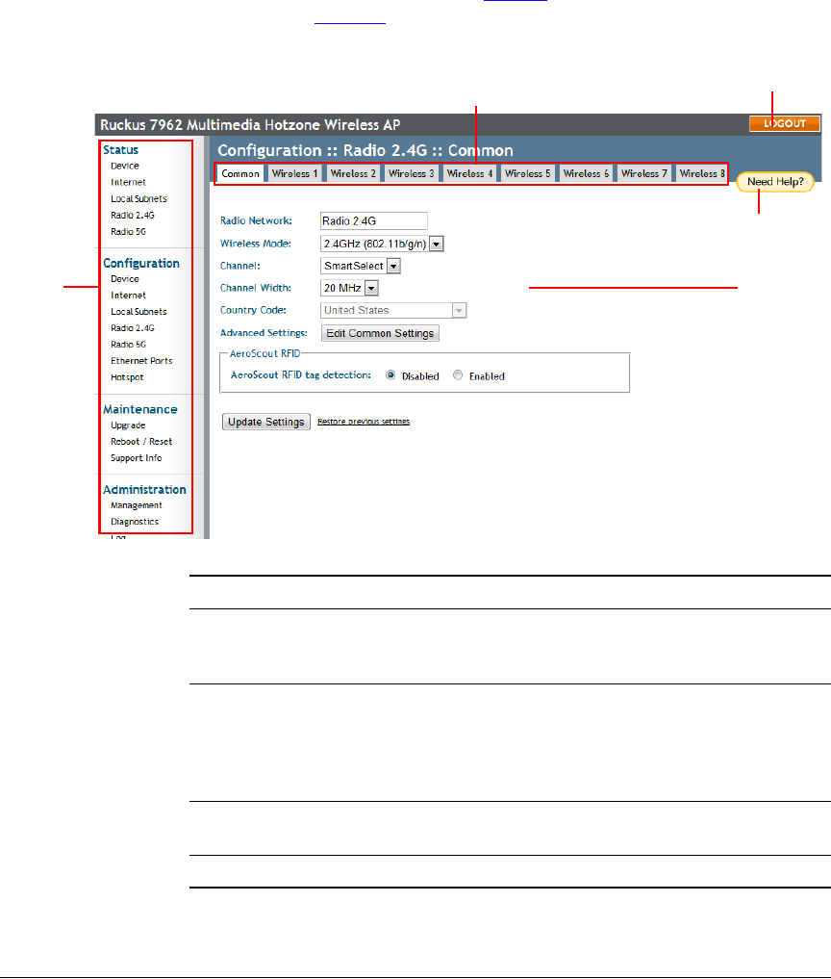The image size is (831, 979).
Task: Click the Radio Network label
Action: pyautogui.click(x=256, y=221)
